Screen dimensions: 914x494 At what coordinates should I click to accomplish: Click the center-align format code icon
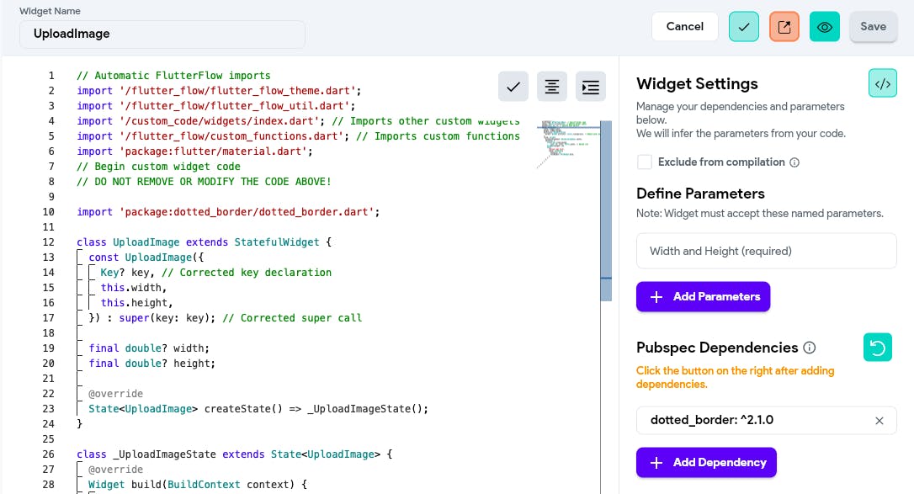click(x=552, y=86)
